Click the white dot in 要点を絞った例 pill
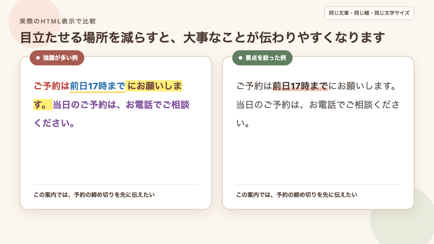The height and width of the screenshot is (244, 434). point(240,58)
